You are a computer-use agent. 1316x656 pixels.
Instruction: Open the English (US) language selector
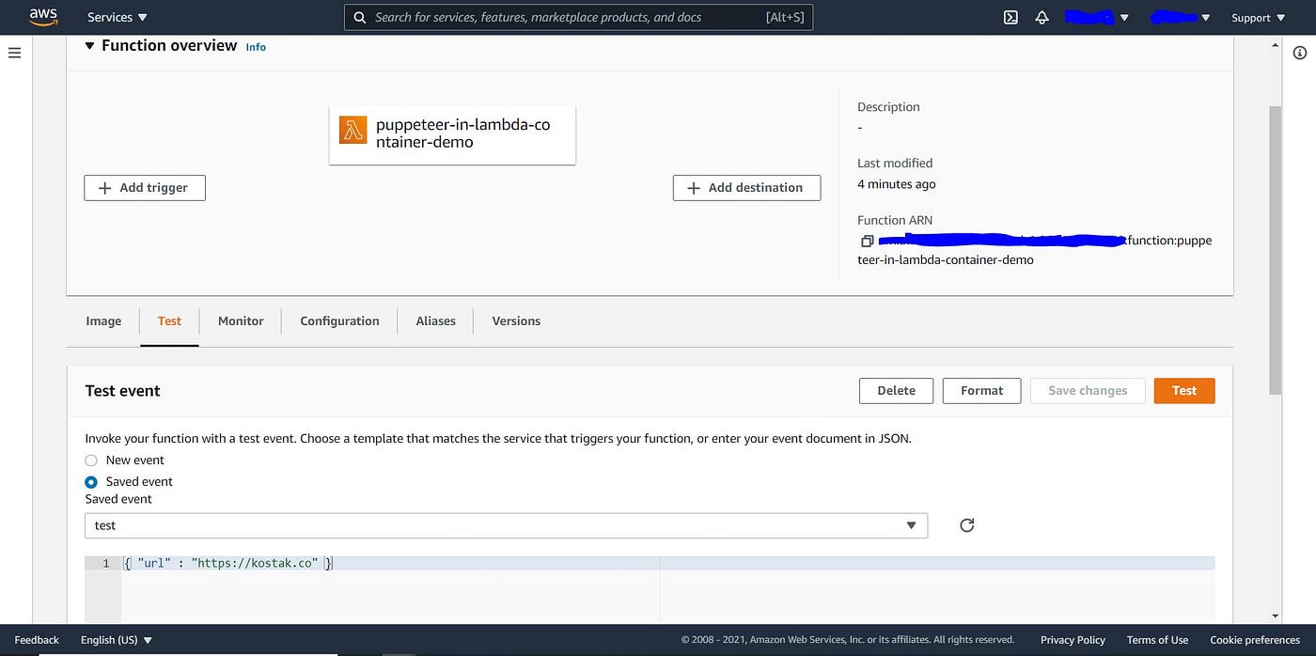point(117,640)
